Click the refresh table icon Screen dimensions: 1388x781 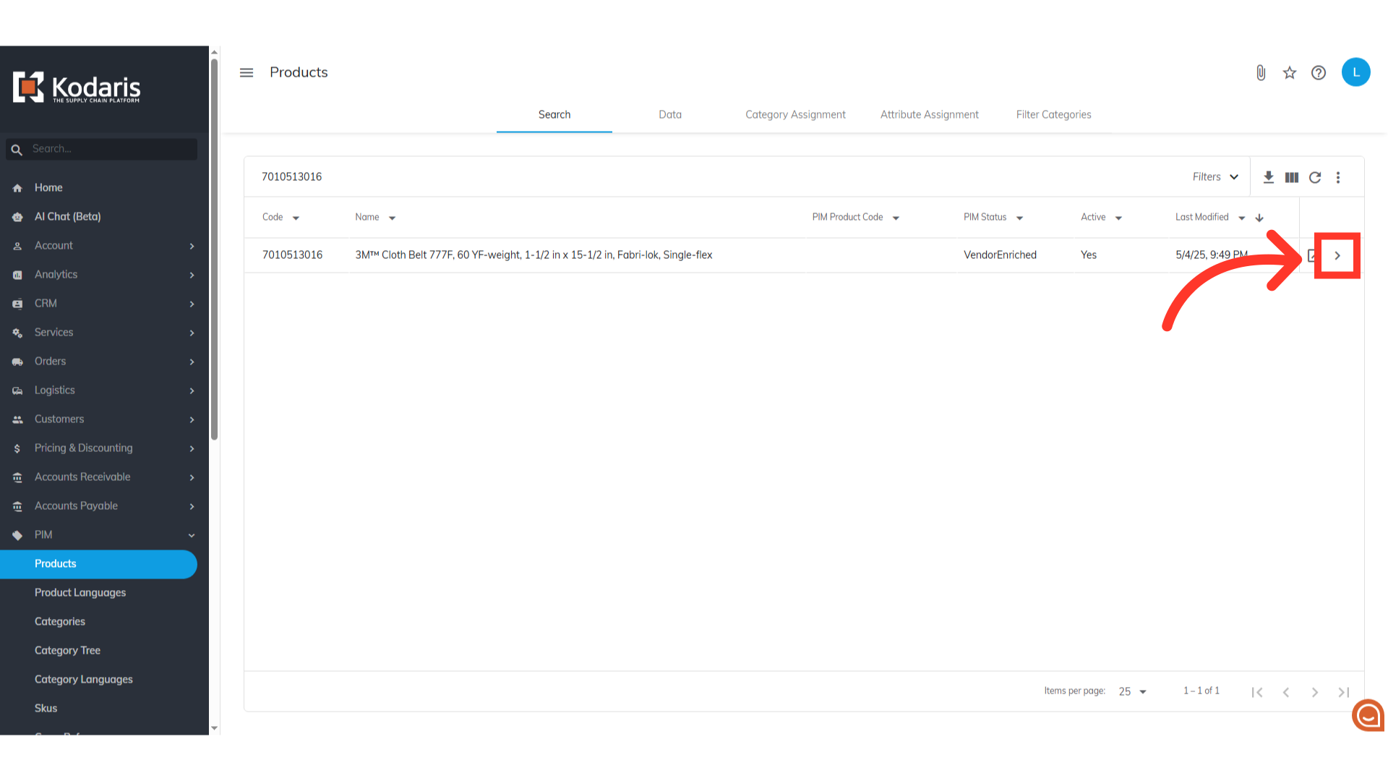tap(1315, 177)
